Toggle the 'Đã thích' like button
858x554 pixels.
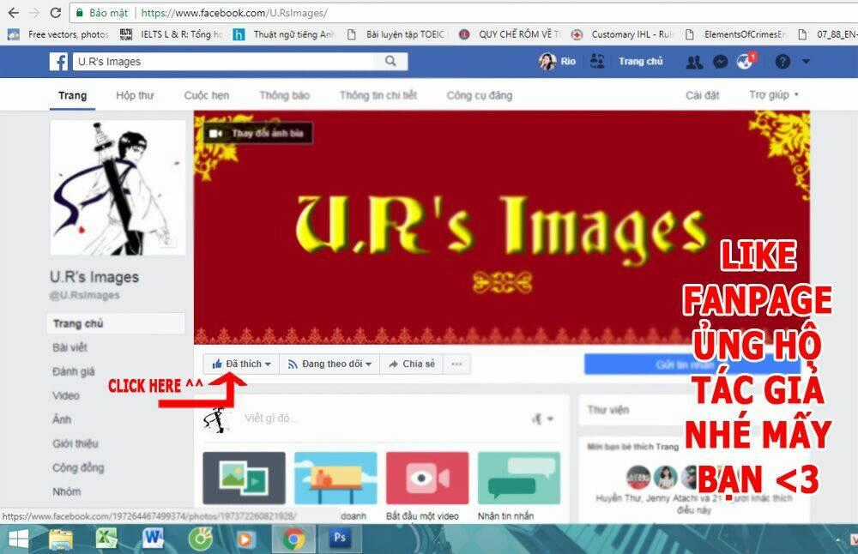tap(241, 364)
